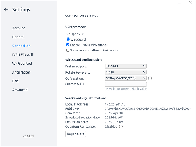Image resolution: width=196 pixels, height=147 pixels.
Task: Go back using the Settings arrow
Action: coord(6,10)
